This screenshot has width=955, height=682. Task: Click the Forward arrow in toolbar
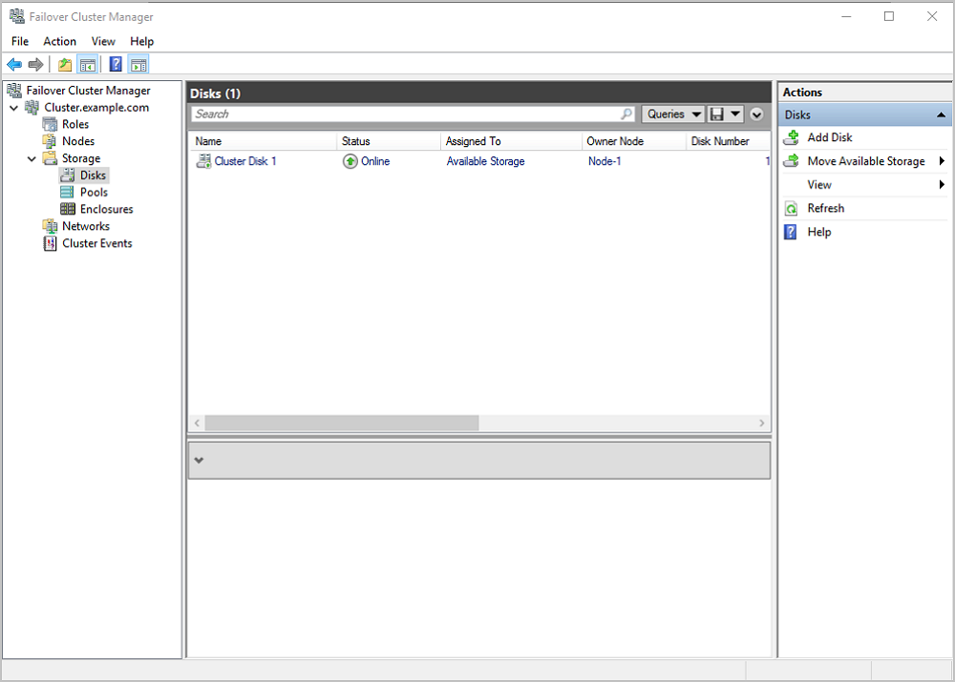[36, 65]
